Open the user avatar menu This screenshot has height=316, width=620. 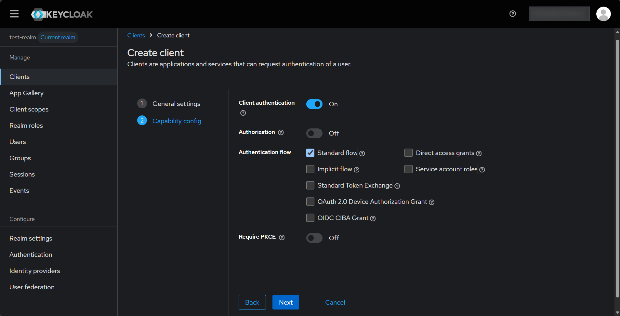603,14
